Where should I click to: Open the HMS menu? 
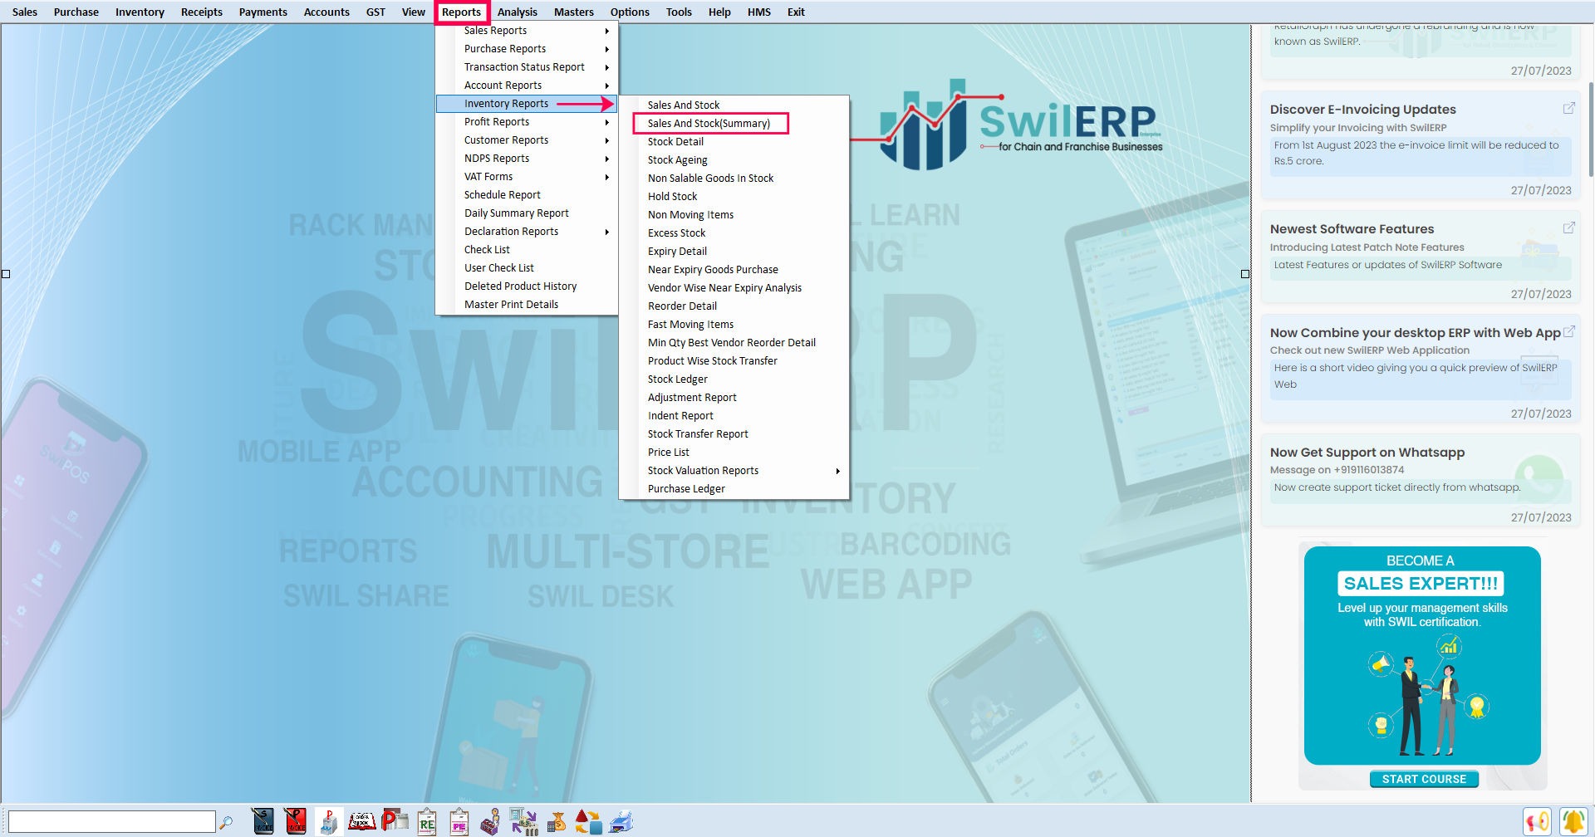pos(759,12)
